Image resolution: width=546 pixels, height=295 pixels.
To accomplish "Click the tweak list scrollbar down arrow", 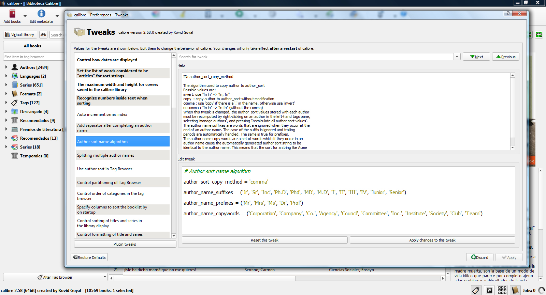I will 174,236.
